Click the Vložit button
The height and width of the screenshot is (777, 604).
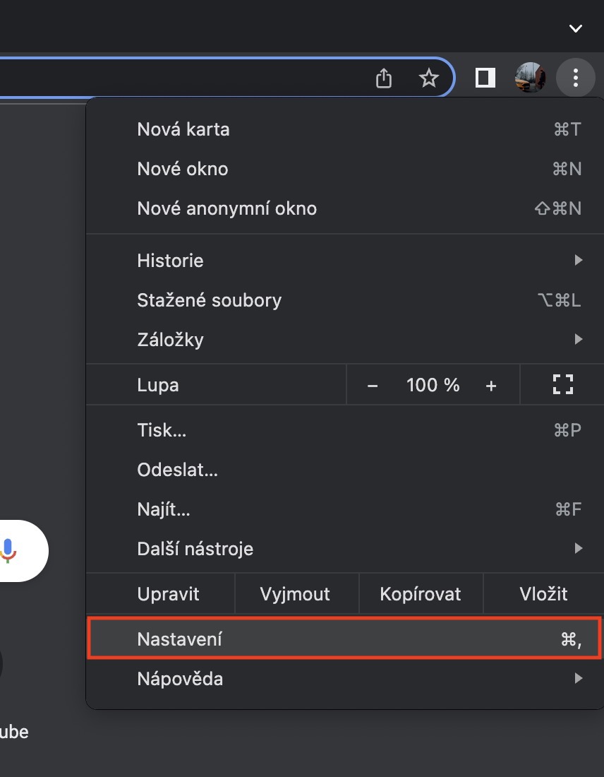[543, 594]
